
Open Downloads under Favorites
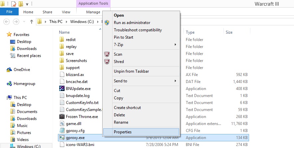[27, 48]
